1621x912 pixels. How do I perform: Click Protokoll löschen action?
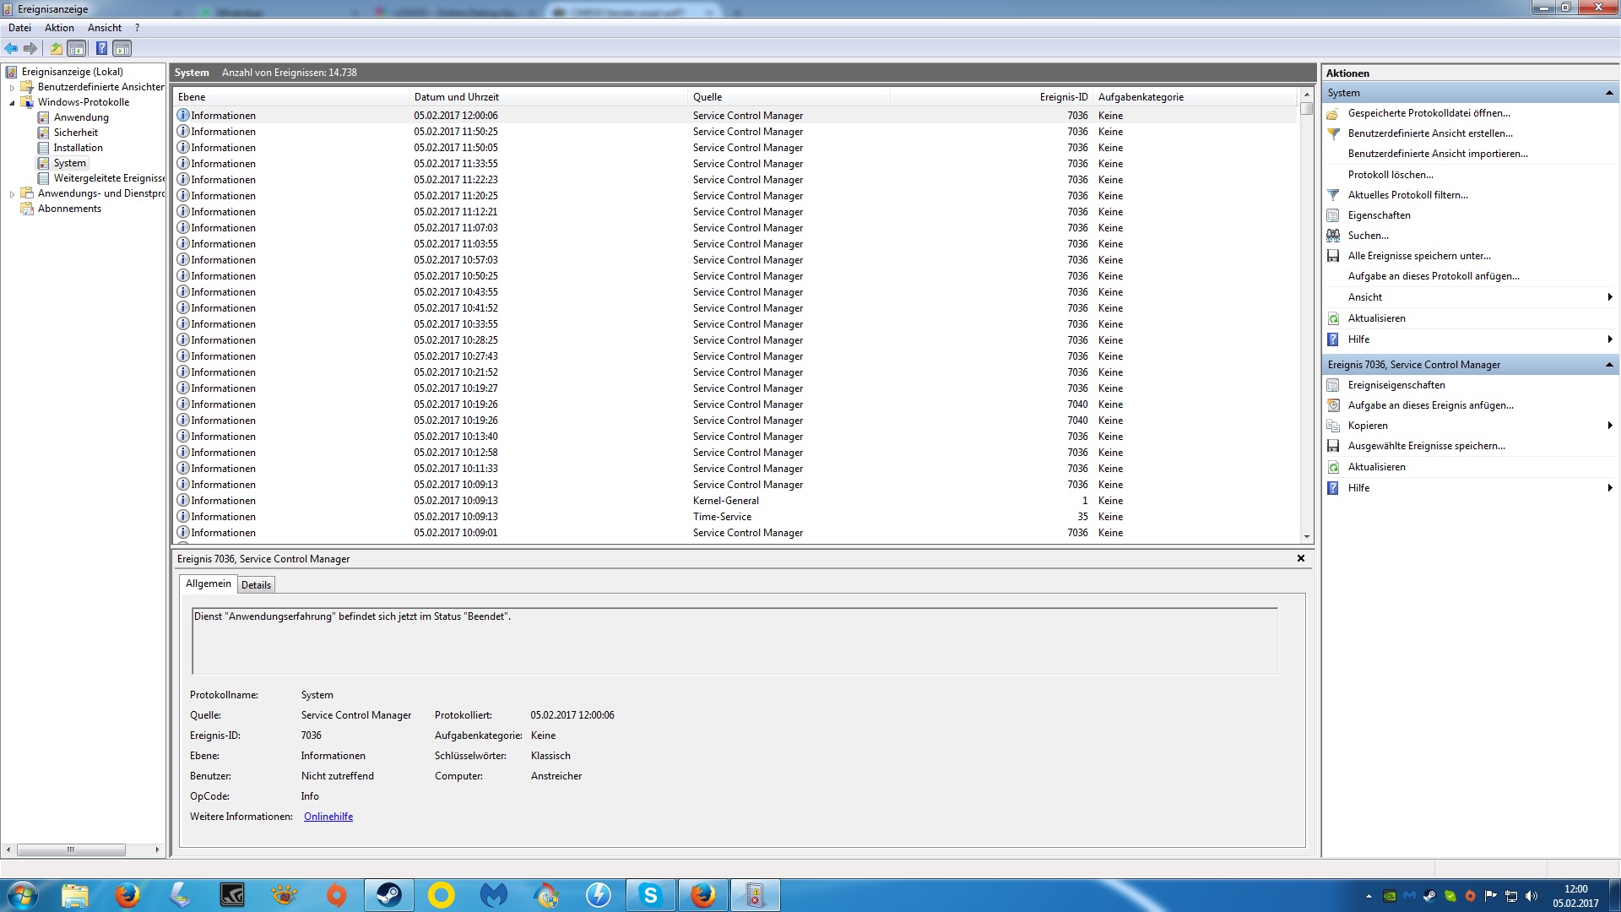pos(1390,175)
